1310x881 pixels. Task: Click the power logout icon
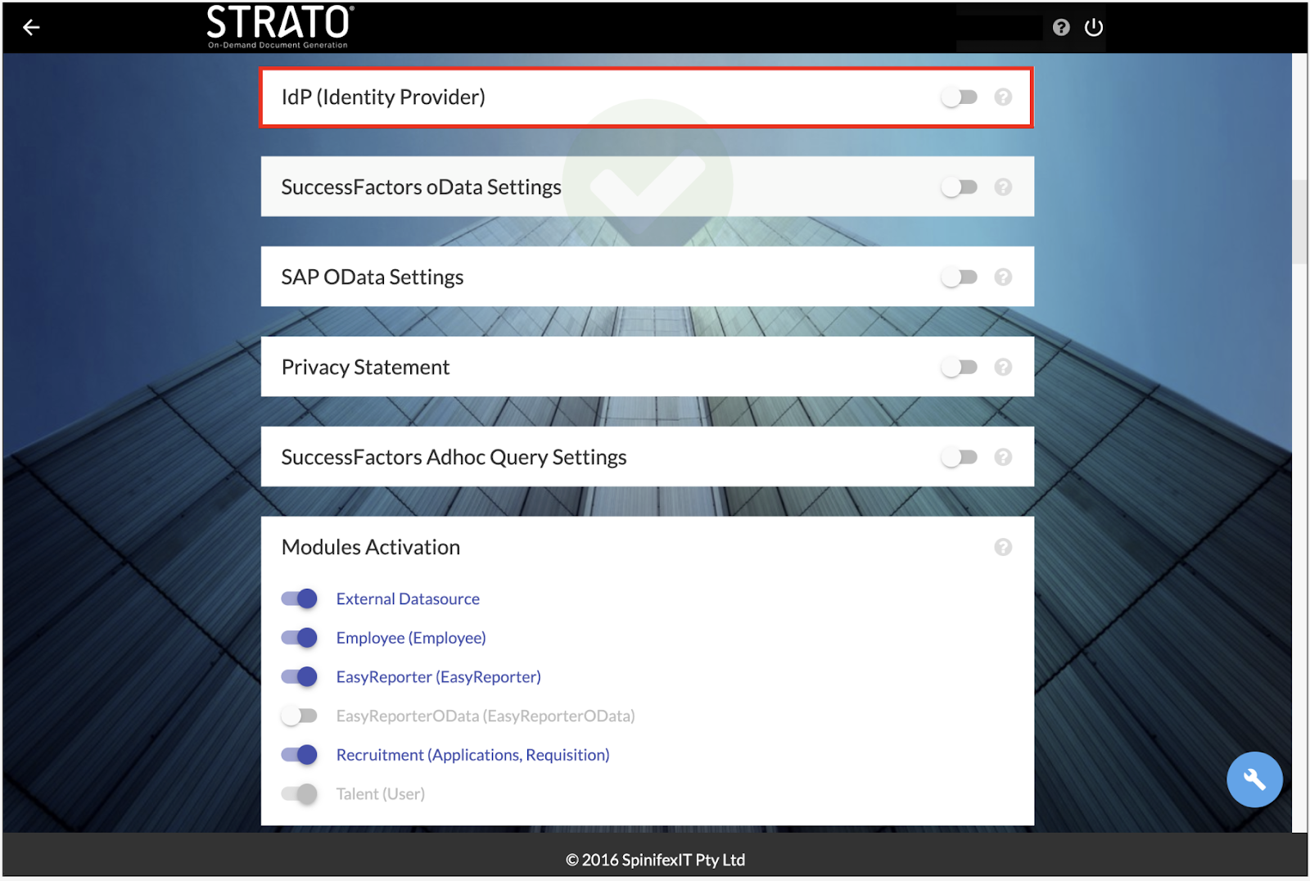click(x=1093, y=28)
